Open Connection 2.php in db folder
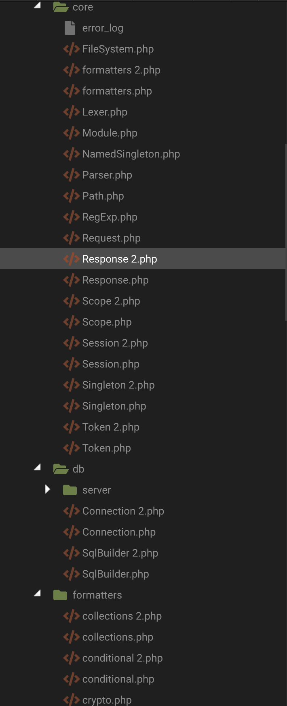 coord(123,511)
